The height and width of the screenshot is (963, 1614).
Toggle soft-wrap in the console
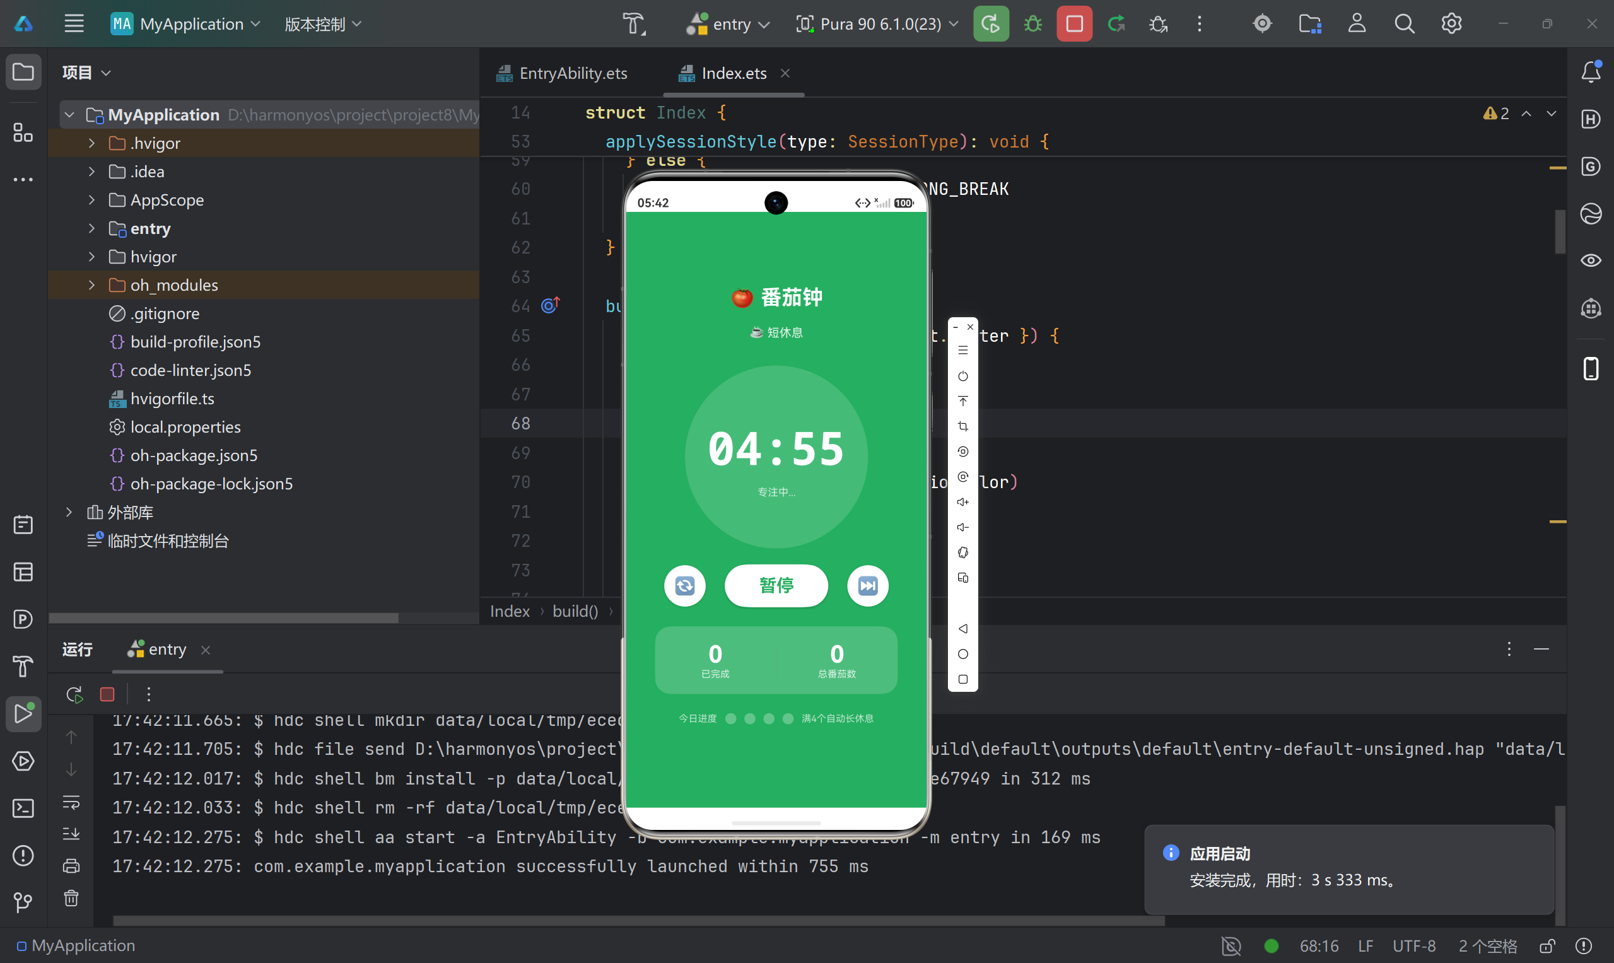coord(71,803)
